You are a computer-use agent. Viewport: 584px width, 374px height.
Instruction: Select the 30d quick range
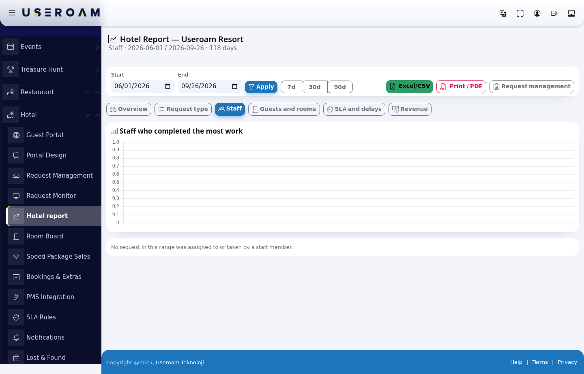[x=315, y=87]
